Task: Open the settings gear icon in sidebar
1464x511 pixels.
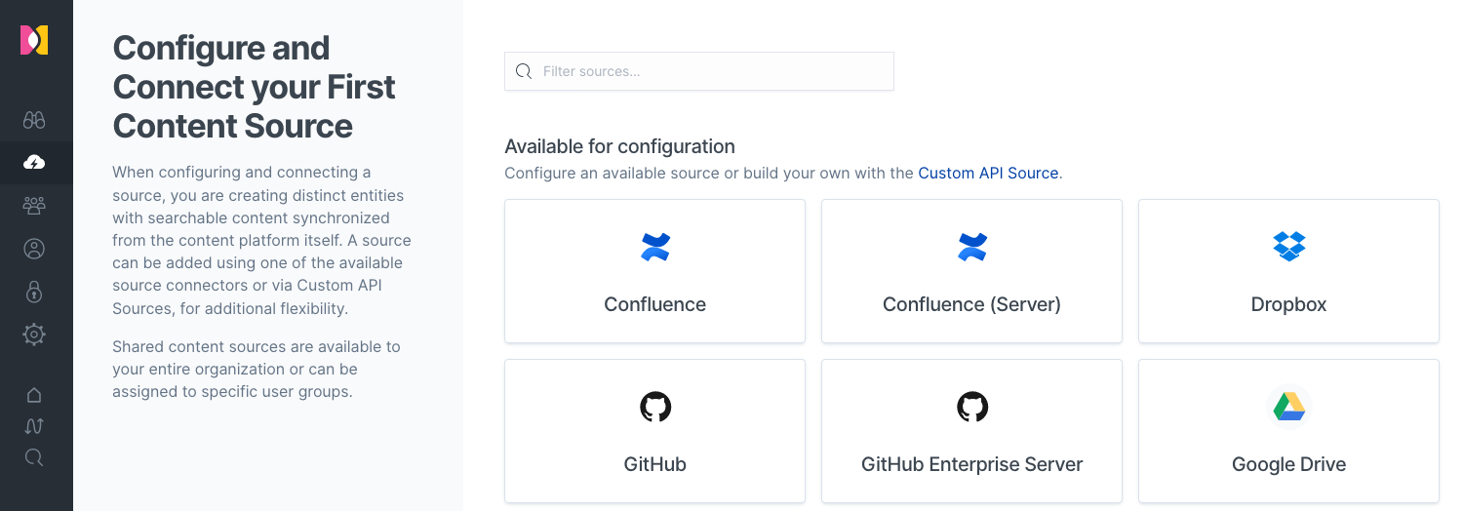Action: coord(34,334)
